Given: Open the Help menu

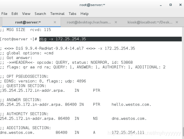Looking at the screenshot, I should (84, 14).
